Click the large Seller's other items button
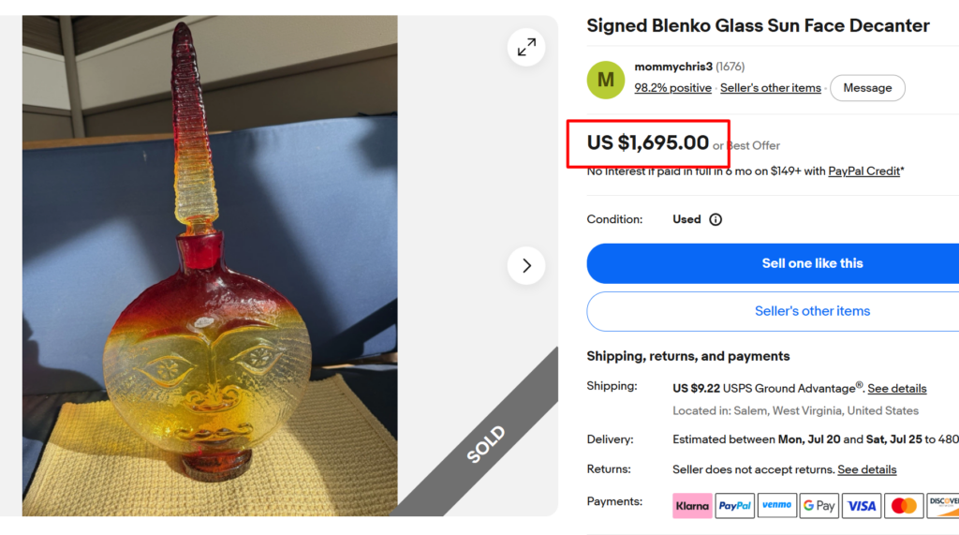959x535 pixels. click(x=773, y=311)
